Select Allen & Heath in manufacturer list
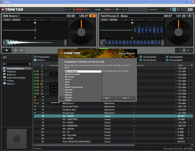 pos(83,71)
